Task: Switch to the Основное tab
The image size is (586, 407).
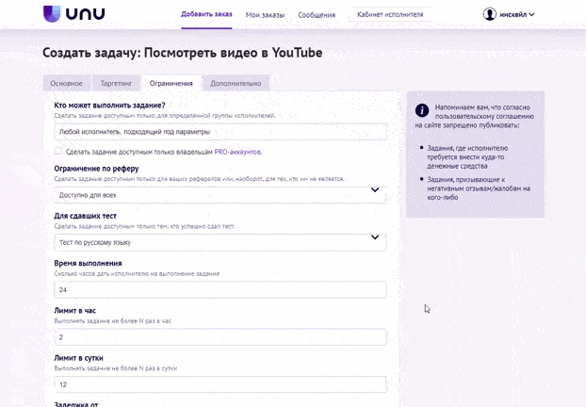Action: click(x=67, y=83)
